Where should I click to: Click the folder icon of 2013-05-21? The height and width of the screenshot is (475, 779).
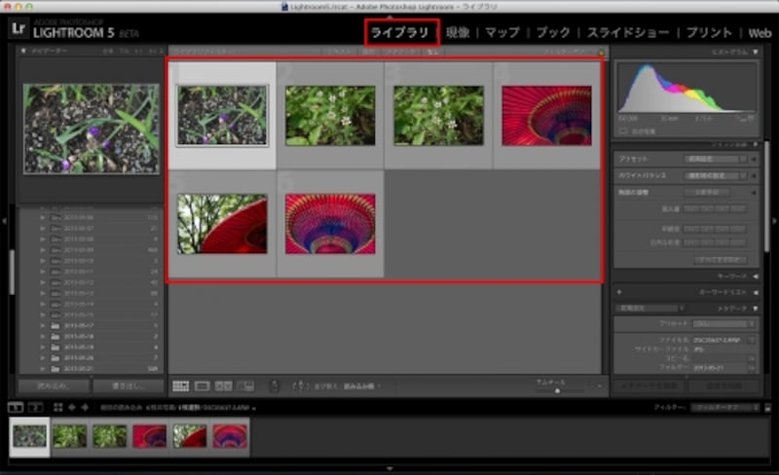coord(56,369)
